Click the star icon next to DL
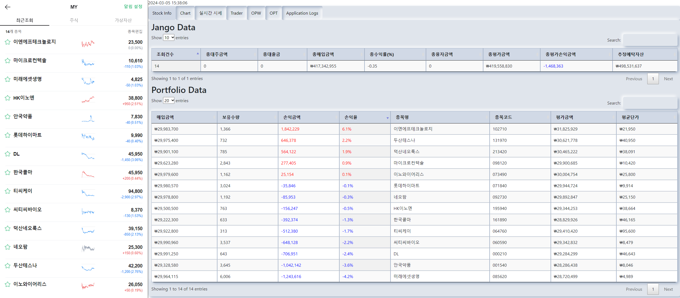This screenshot has height=298, width=680. pyautogui.click(x=8, y=154)
